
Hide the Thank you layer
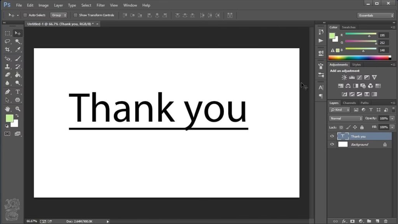332,136
